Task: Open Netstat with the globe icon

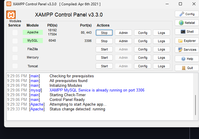Action: pos(187,23)
